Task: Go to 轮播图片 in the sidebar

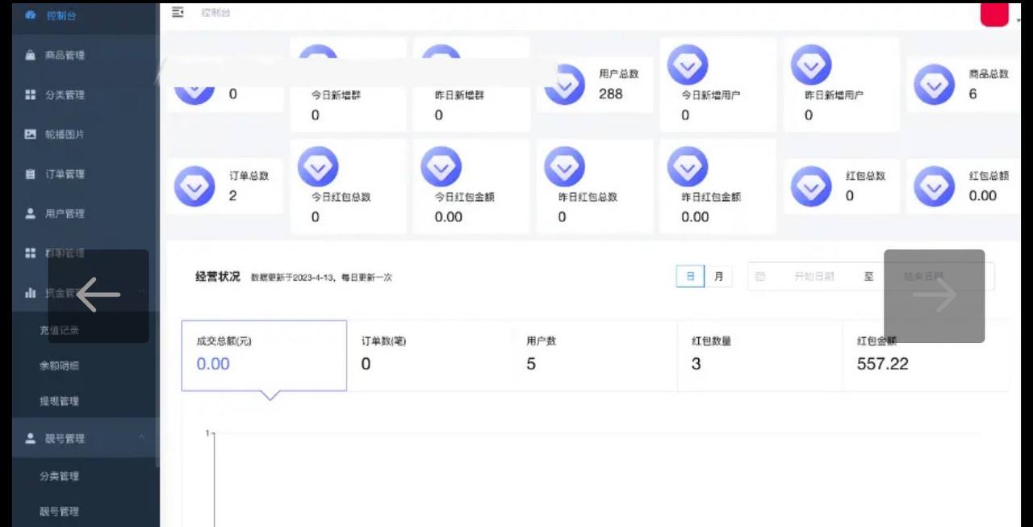Action: 65,134
